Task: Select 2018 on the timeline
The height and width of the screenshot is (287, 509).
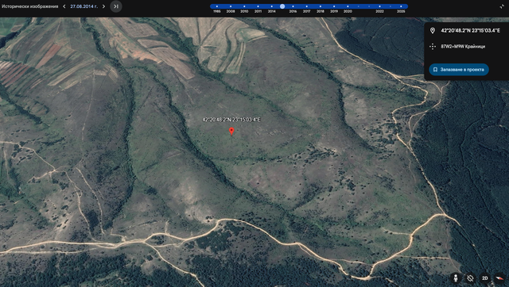Action: 320,6
